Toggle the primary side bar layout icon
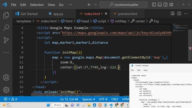 (154, 5)
